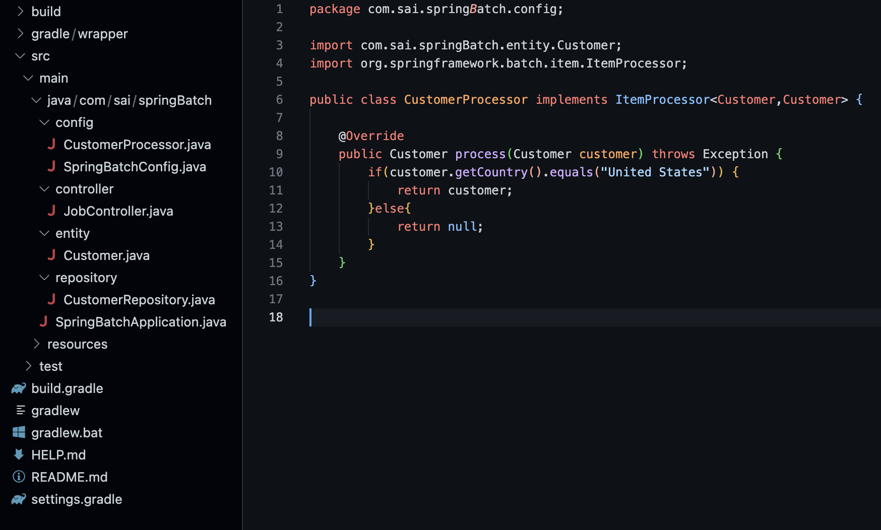Viewport: 881px width, 530px height.
Task: Click the info icon next to README.md
Action: click(x=19, y=477)
